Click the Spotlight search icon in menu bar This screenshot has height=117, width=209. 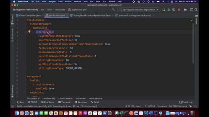[168, 2]
